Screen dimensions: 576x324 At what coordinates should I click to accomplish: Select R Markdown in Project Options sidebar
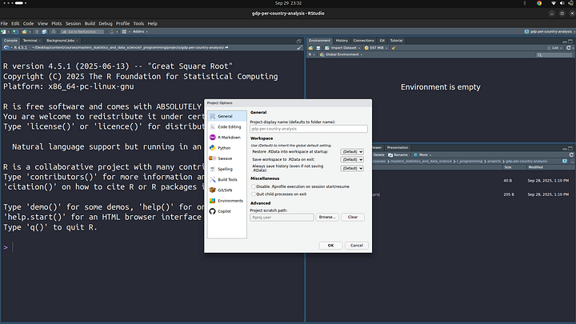[227, 138]
